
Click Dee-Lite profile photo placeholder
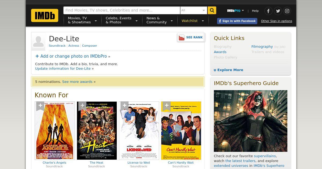pyautogui.click(x=38, y=42)
